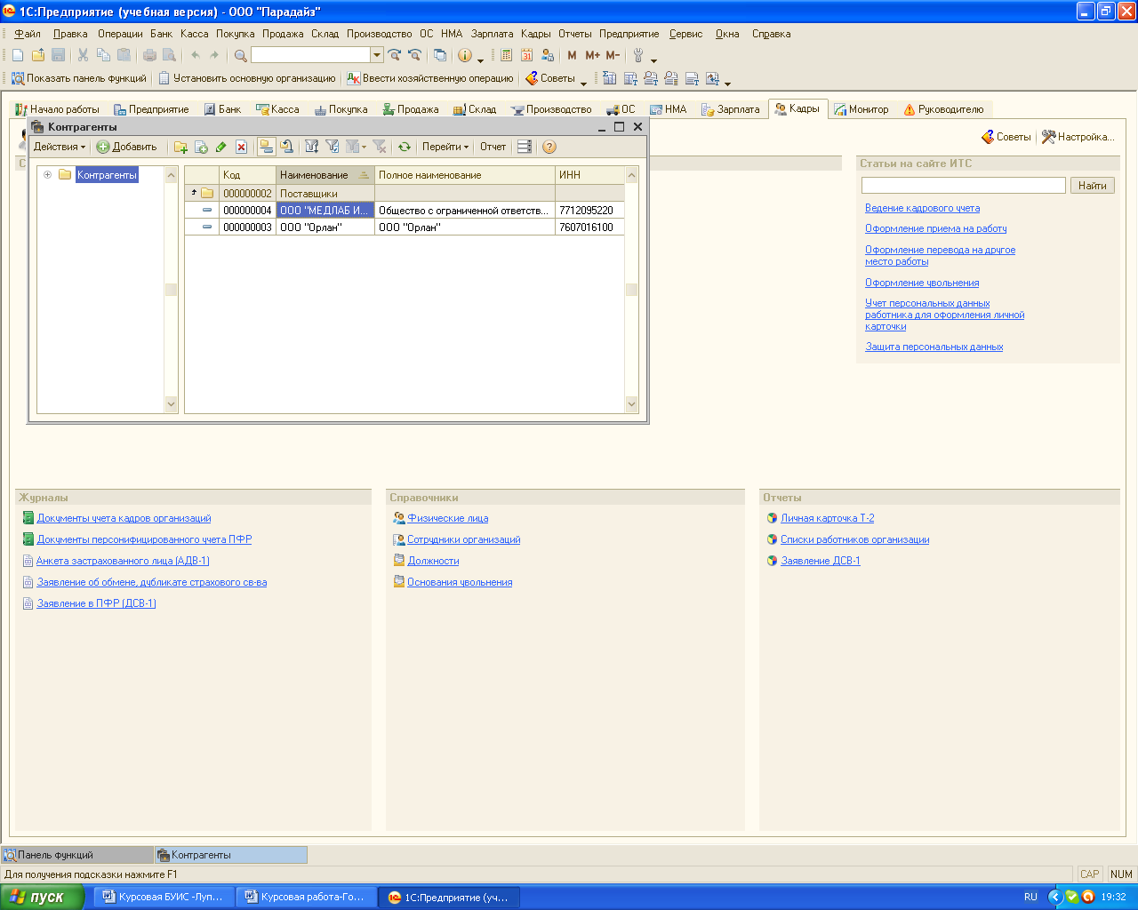Open the calculator icon in main toolbar

[x=506, y=55]
